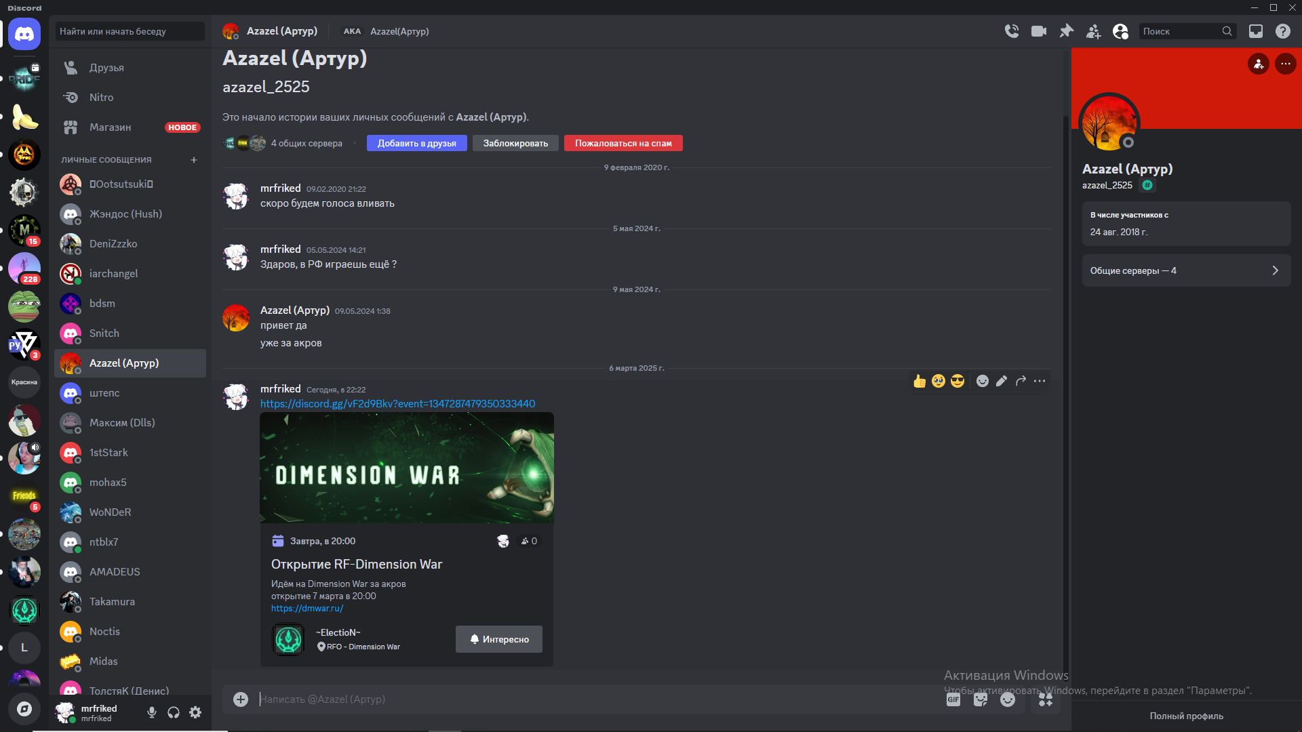This screenshot has height=732, width=1302.
Task: Open the full profile
Action: [x=1186, y=716]
